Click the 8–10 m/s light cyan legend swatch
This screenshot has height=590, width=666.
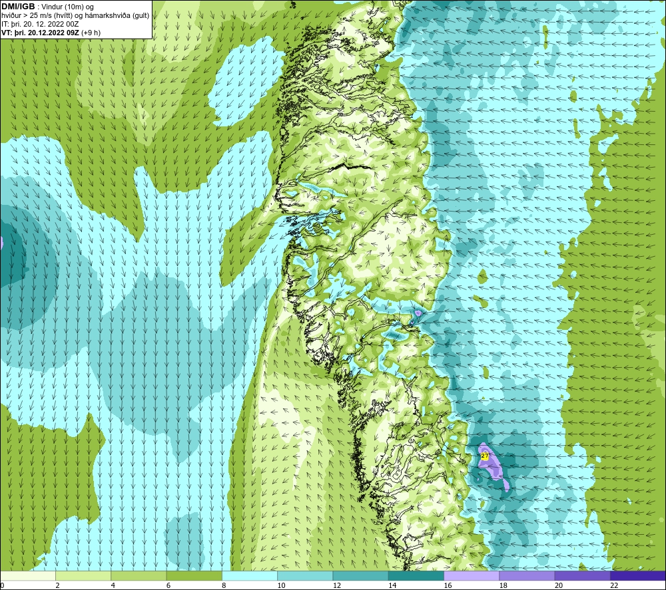[250, 575]
